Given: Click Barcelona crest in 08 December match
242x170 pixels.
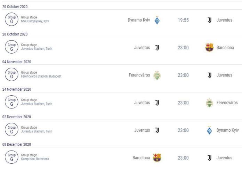Looking at the screenshot, I should coord(157,158).
